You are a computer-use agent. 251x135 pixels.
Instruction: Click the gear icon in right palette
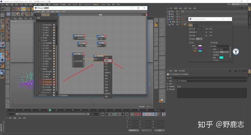point(161,100)
